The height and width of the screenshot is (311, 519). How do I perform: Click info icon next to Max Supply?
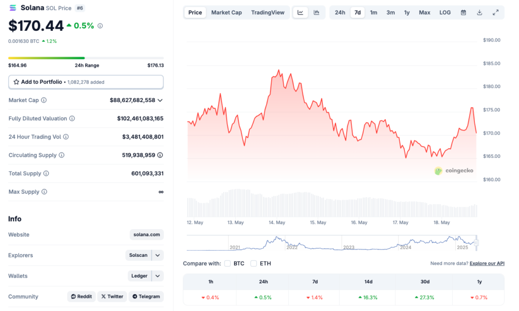pyautogui.click(x=44, y=192)
